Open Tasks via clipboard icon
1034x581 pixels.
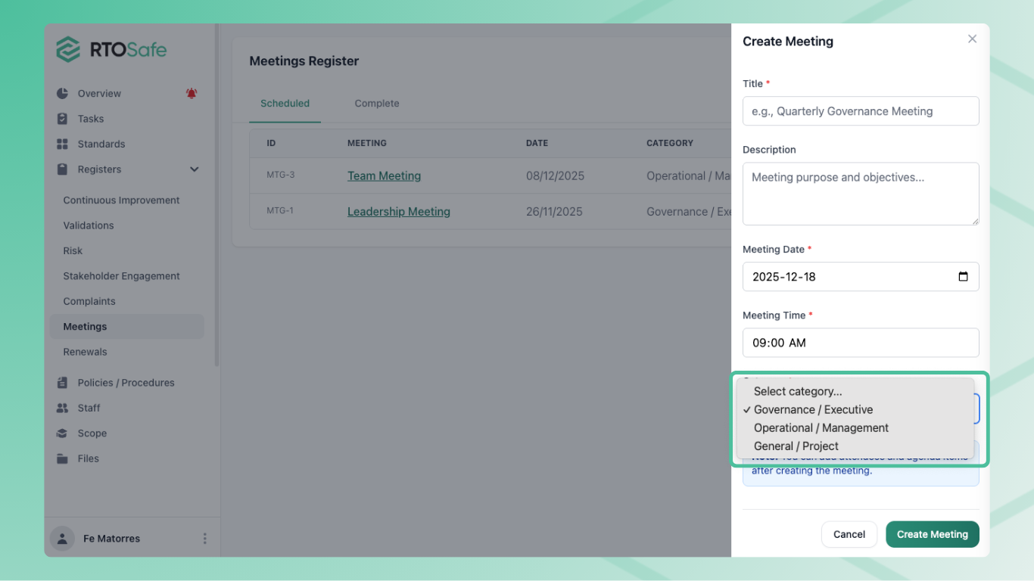[x=62, y=119]
